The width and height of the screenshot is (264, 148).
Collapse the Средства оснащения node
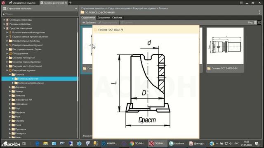click(x=4, y=28)
